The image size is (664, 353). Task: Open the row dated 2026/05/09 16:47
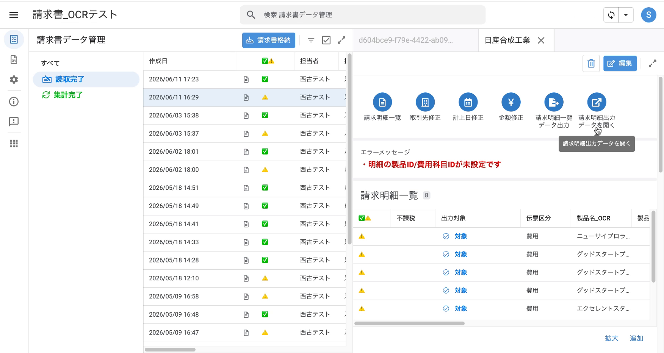pyautogui.click(x=244, y=333)
